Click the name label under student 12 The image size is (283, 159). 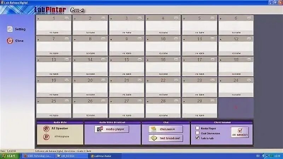(236, 53)
